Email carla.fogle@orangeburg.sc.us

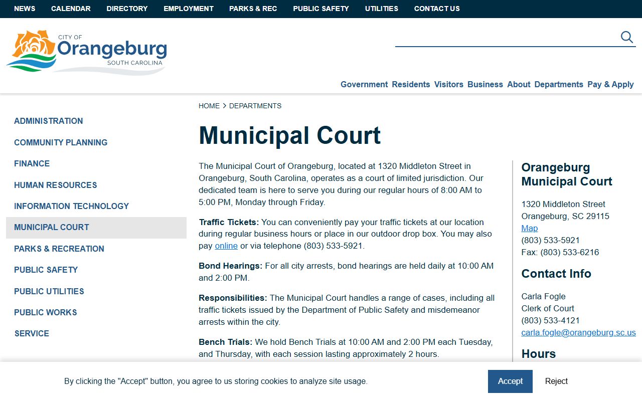pyautogui.click(x=579, y=332)
